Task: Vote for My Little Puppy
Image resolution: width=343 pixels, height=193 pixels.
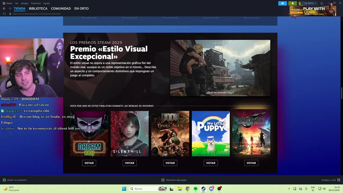Action: (x=211, y=163)
